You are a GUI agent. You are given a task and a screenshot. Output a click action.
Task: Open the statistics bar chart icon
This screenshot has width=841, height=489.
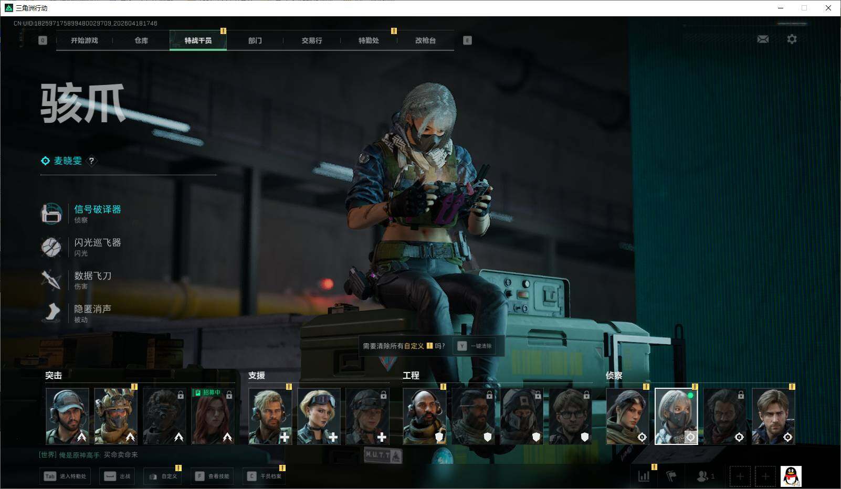coord(644,476)
